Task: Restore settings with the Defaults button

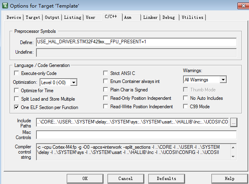Action: (x=166, y=178)
